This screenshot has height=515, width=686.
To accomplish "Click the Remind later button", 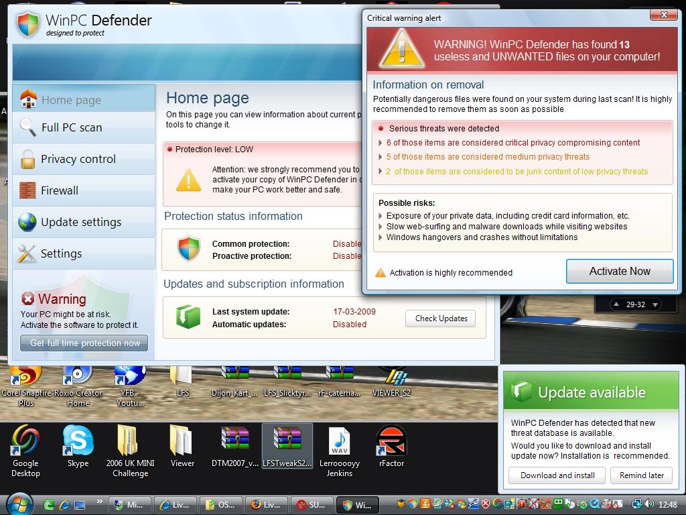I will (x=641, y=475).
